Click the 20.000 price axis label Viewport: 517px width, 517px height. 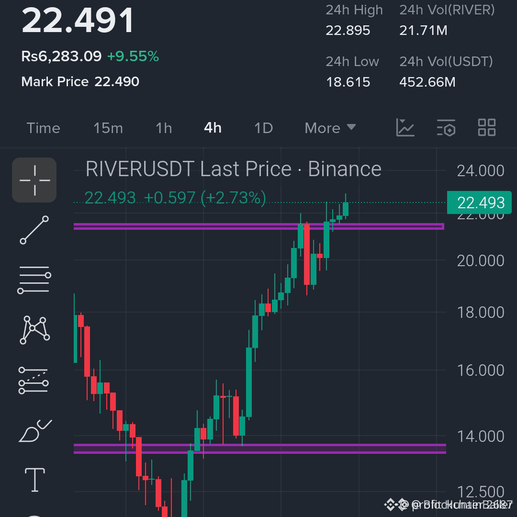click(481, 260)
